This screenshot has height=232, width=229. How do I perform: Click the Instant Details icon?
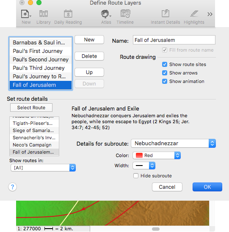[165, 14]
